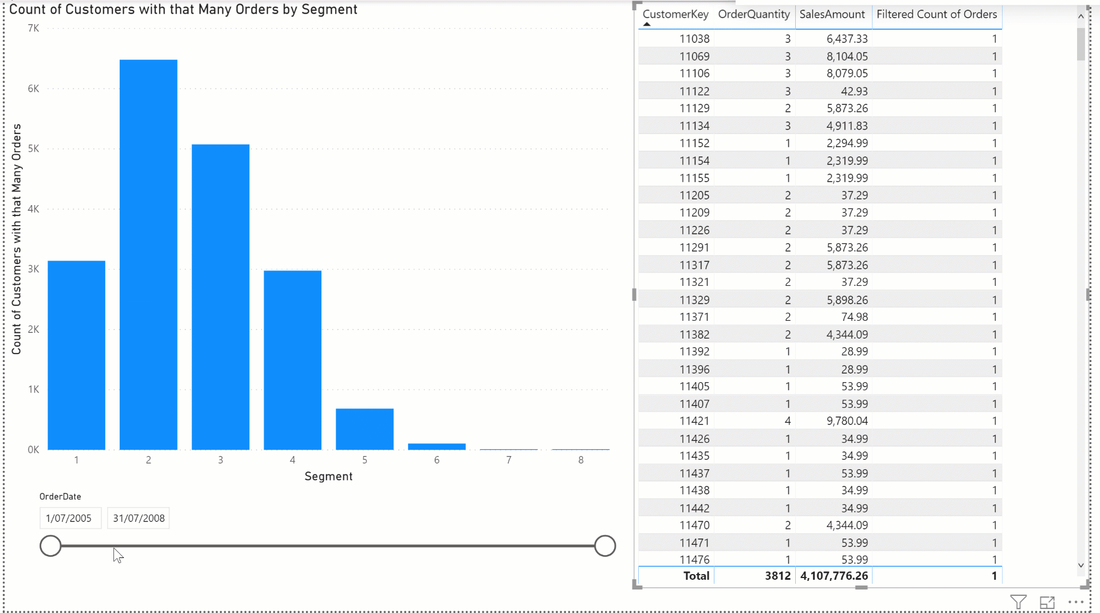Open focus mode for the table visual
Screen dimensions: 1100x613
tap(1047, 602)
